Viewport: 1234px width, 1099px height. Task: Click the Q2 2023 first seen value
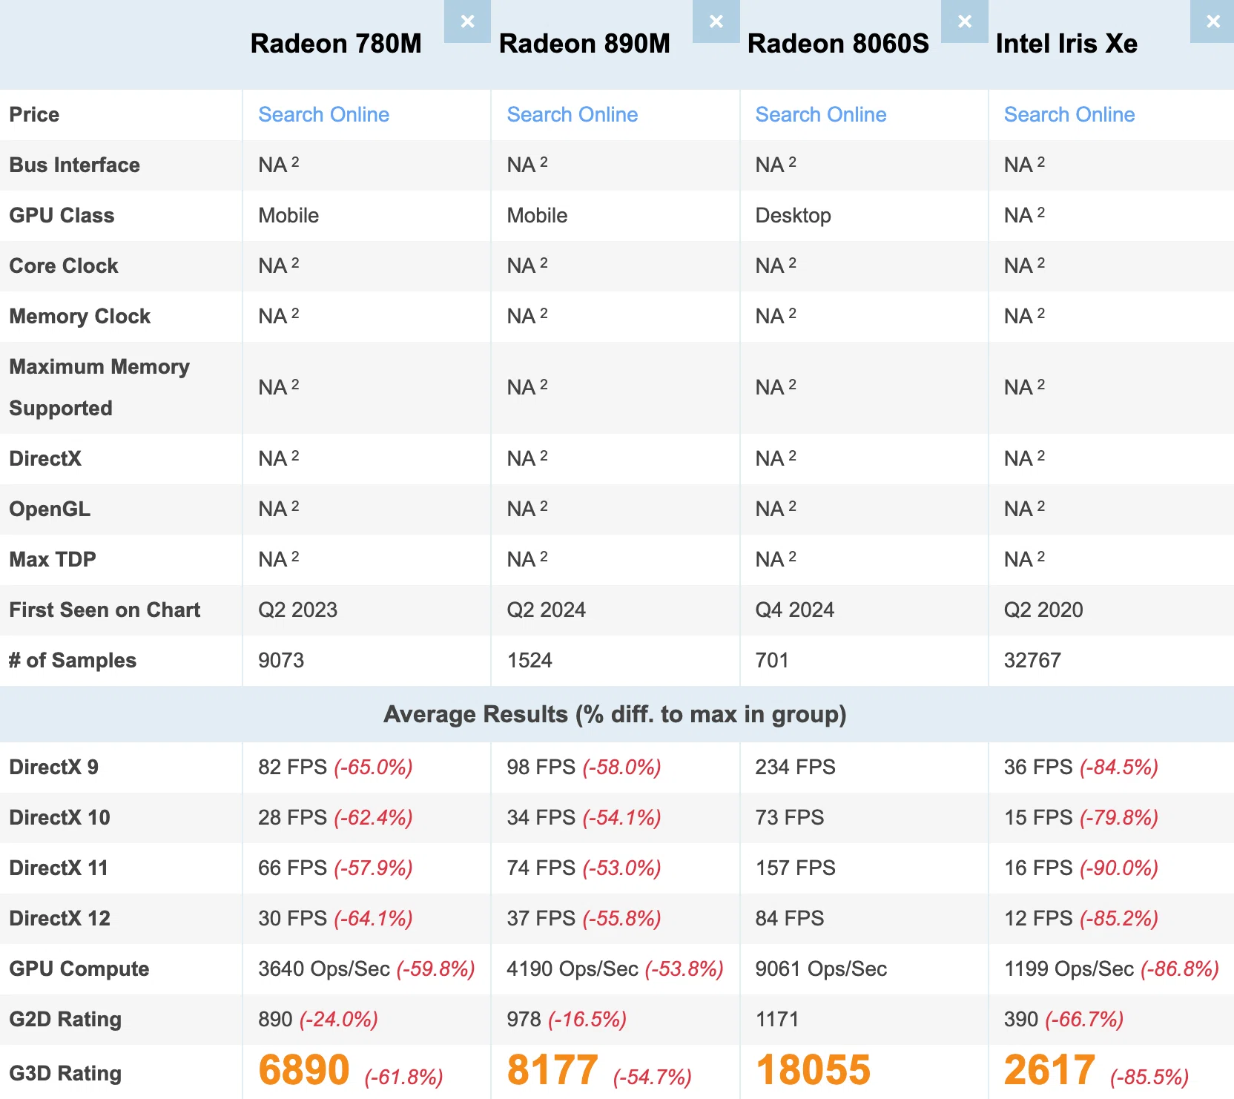(297, 610)
